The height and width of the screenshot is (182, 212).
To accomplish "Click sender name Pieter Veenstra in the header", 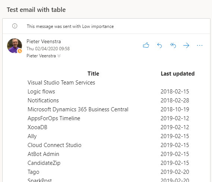I will 44,41.
